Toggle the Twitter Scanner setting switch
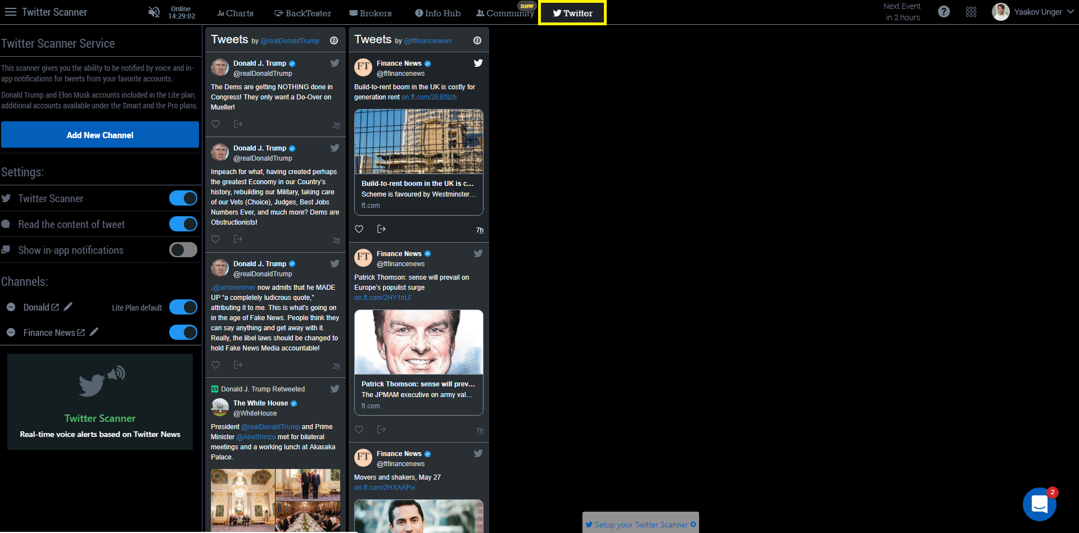Viewport: 1079px width, 533px height. [183, 198]
